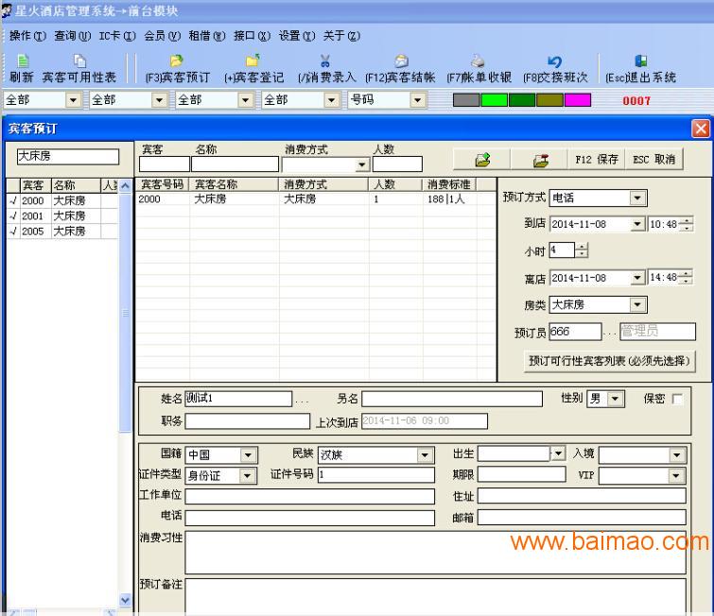Click scroll-down arrow of left room list
Image resolution: width=714 pixels, height=616 pixels.
click(x=125, y=601)
